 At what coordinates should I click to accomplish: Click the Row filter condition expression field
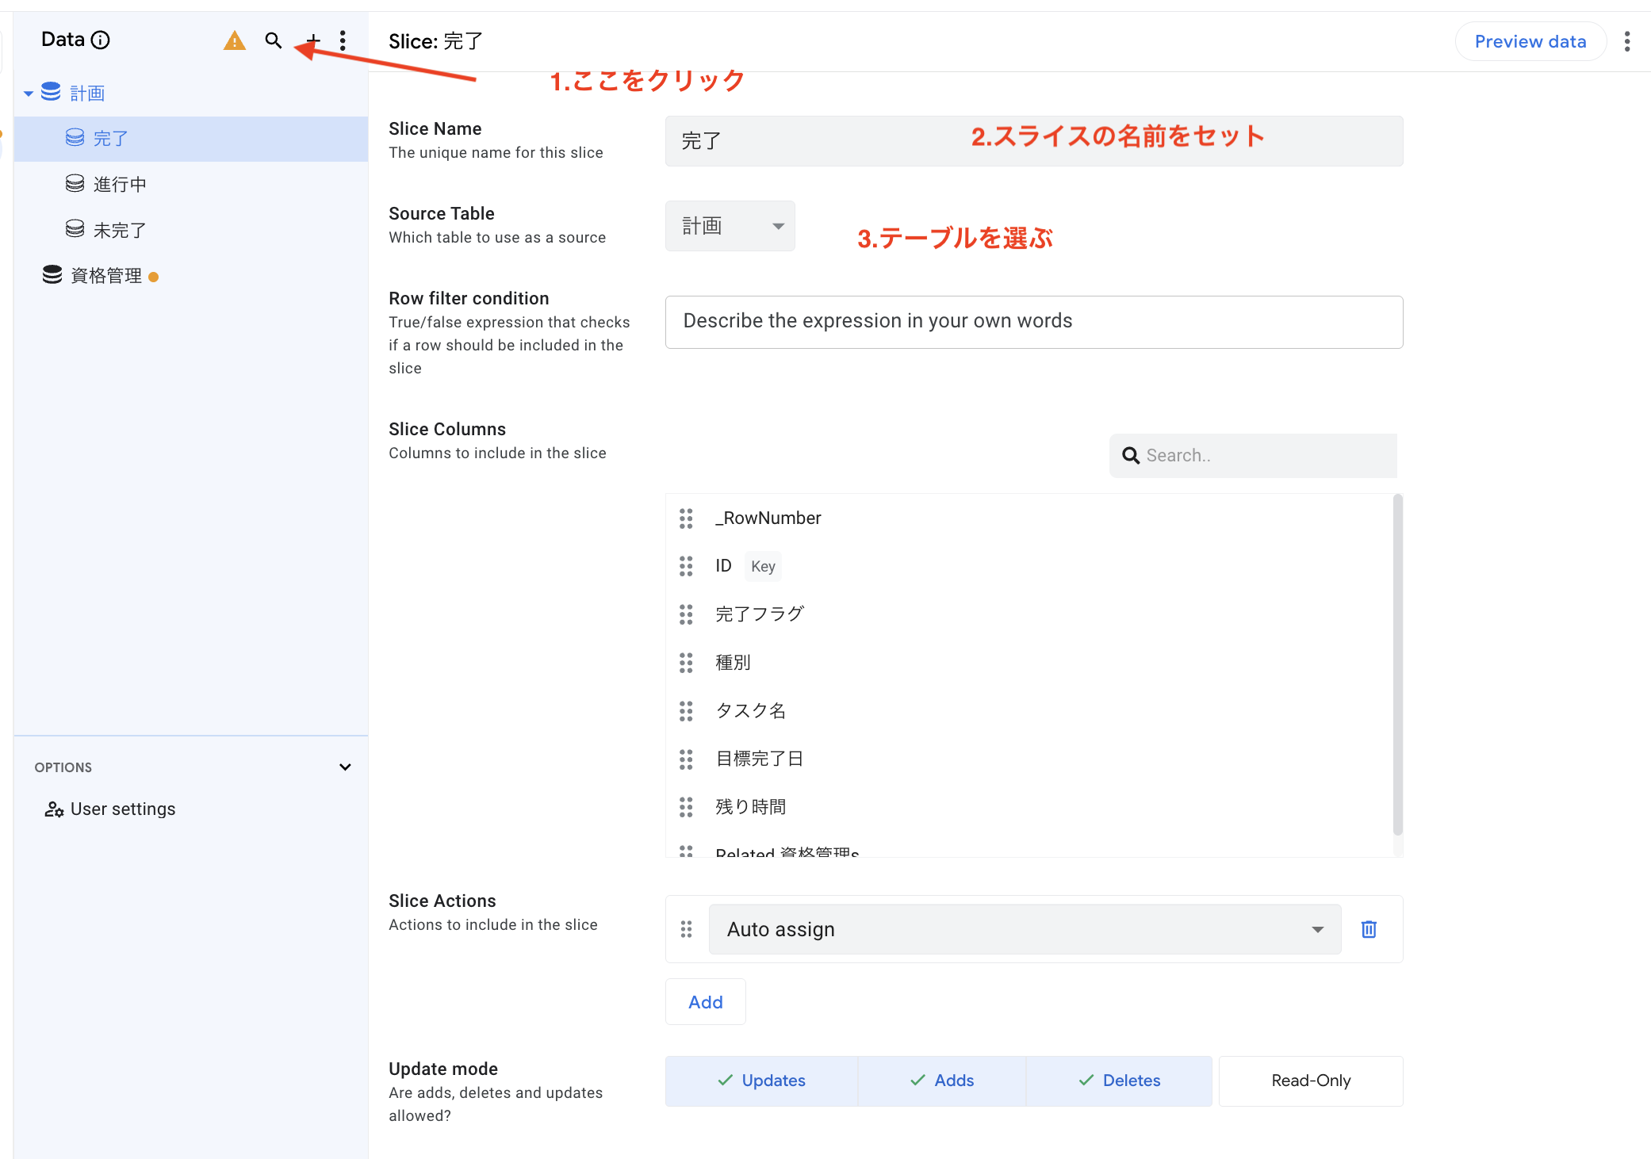click(1033, 322)
